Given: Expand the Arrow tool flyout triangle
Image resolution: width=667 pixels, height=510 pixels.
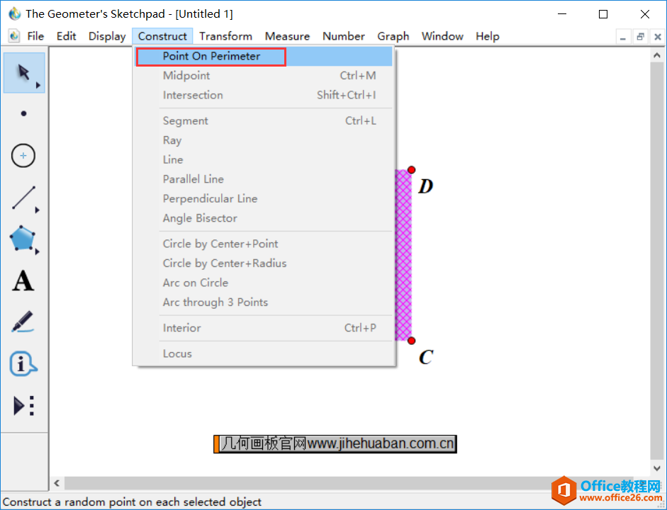Looking at the screenshot, I should (38, 86).
